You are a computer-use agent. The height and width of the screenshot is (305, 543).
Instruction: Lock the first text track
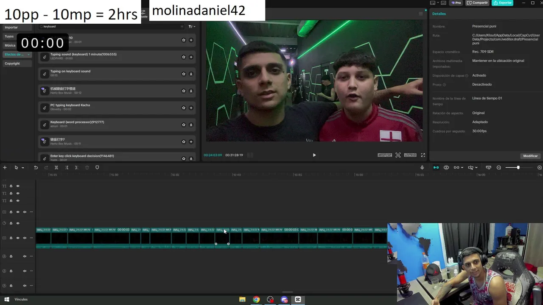(11, 186)
